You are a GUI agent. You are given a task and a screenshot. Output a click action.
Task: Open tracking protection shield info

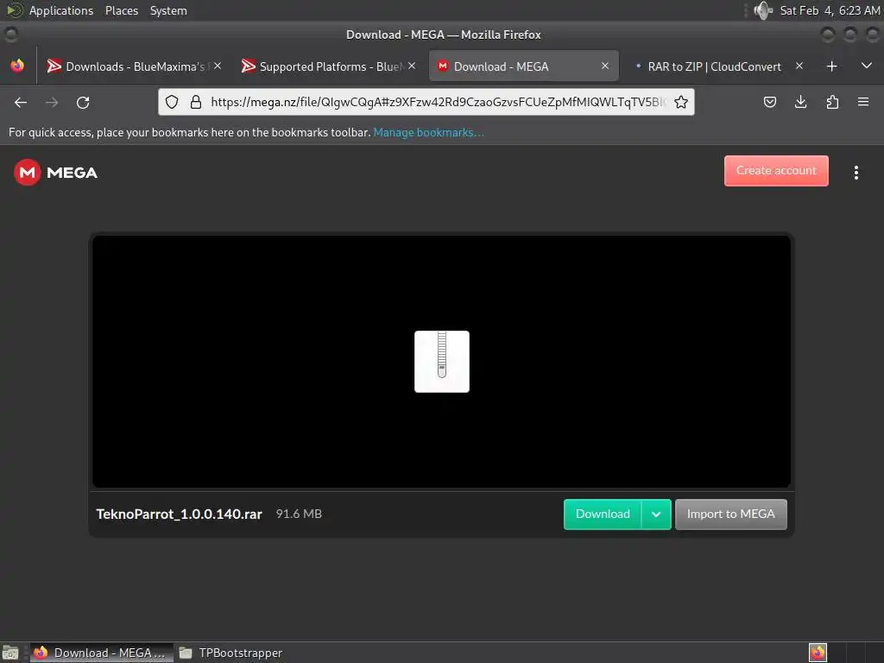[172, 102]
